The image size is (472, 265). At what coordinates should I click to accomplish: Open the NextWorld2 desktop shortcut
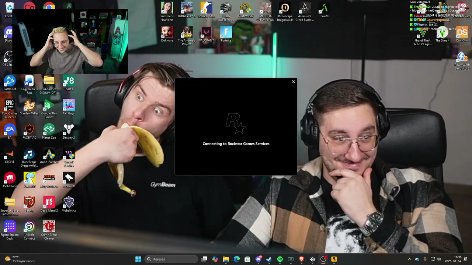coord(246,10)
